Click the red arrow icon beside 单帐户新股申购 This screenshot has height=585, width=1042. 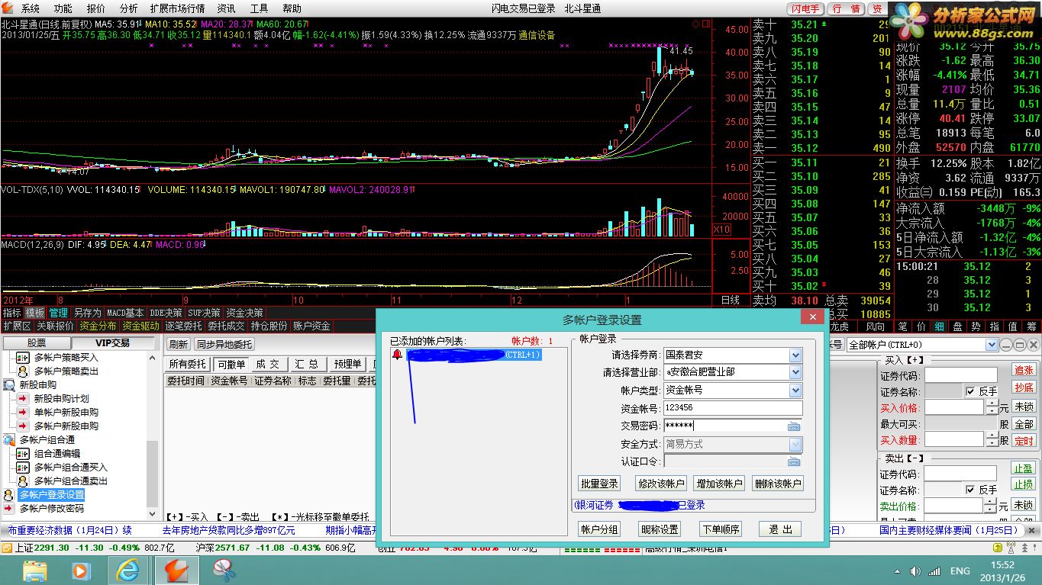[23, 412]
